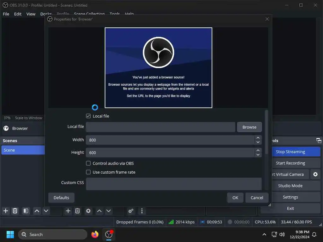Click Start Recording button
323x242 pixels.
point(296,163)
